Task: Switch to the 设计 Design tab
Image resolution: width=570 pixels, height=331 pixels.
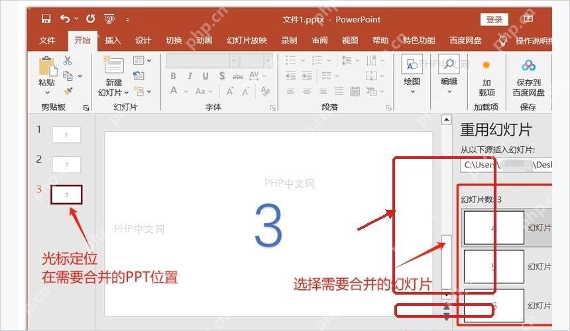Action: 143,40
